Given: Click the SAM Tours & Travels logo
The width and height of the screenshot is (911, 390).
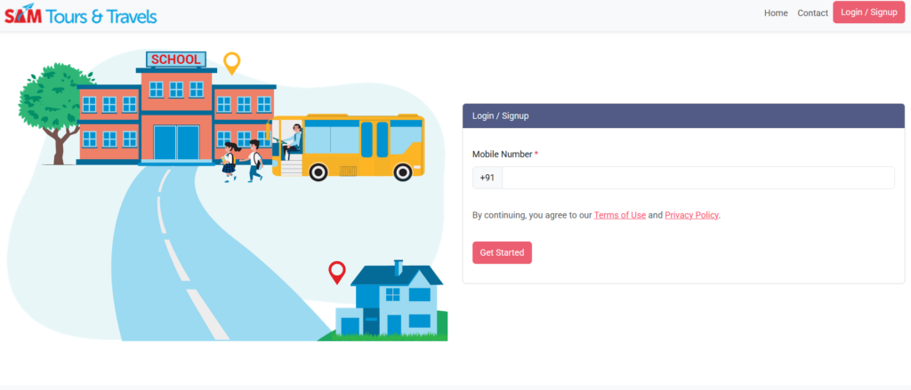Looking at the screenshot, I should tap(81, 16).
